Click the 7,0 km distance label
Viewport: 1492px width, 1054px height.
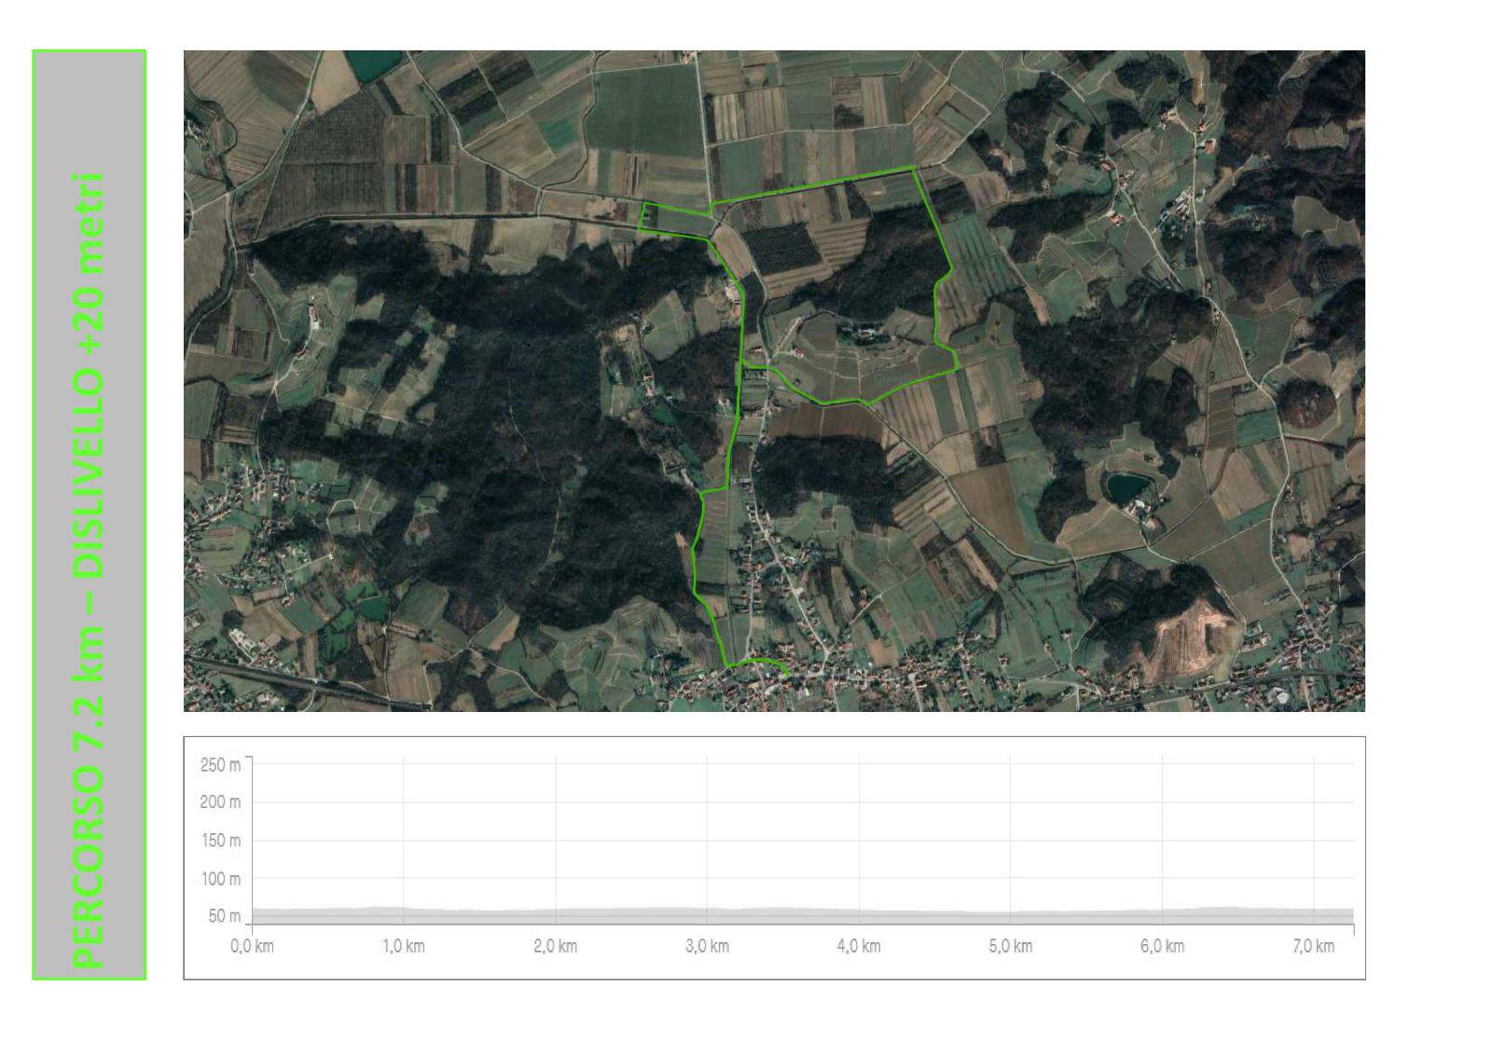[1313, 946]
